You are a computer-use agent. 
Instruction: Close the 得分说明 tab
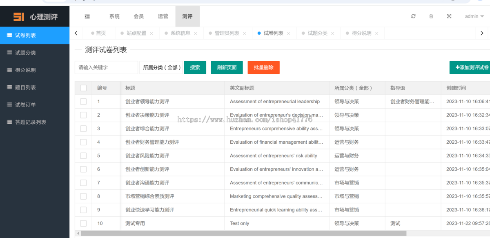coord(377,33)
